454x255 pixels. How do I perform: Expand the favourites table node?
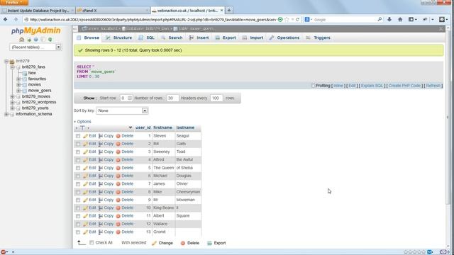tap(18, 79)
